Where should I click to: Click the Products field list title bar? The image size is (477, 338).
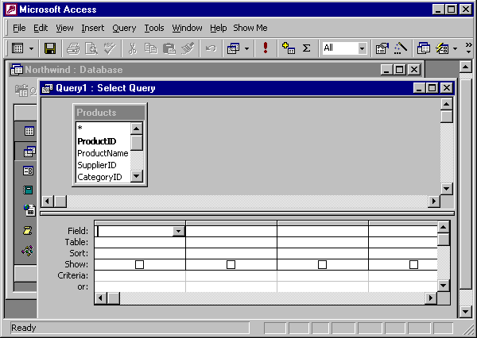110,113
